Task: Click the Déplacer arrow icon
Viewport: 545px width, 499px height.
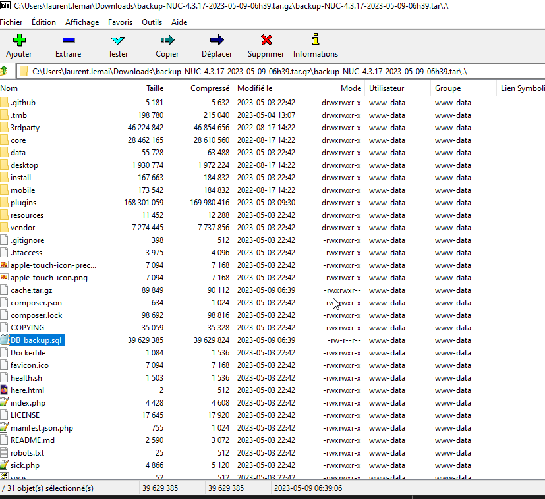Action: [x=216, y=41]
